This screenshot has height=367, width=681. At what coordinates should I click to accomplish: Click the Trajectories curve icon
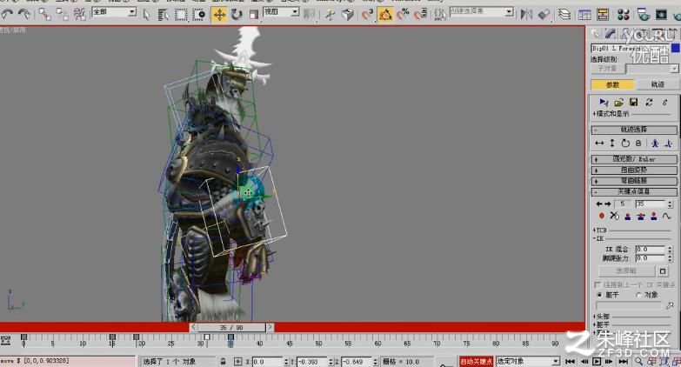(x=667, y=216)
